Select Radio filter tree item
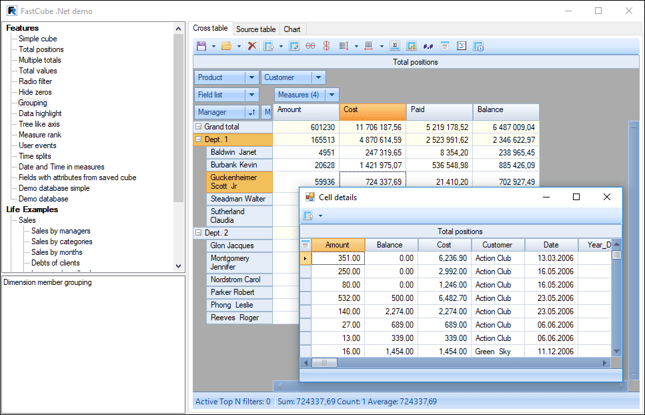Screen dimensions: 645x415 pyautogui.click(x=35, y=81)
